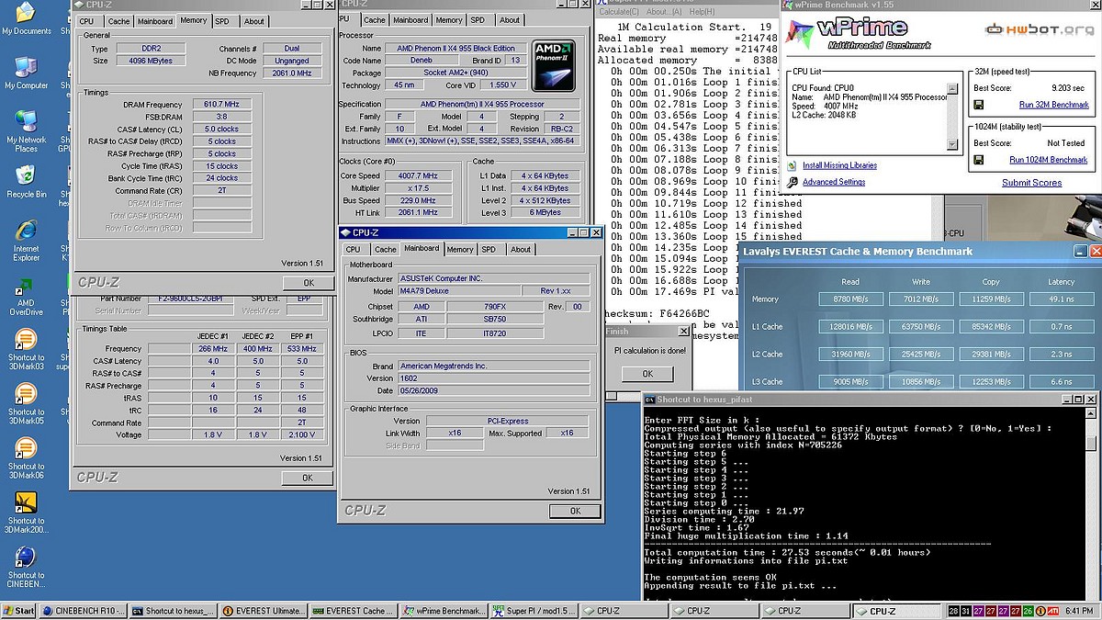1102x620 pixels.
Task: Run the 32M Benchmark in wPrime
Action: 1053,105
